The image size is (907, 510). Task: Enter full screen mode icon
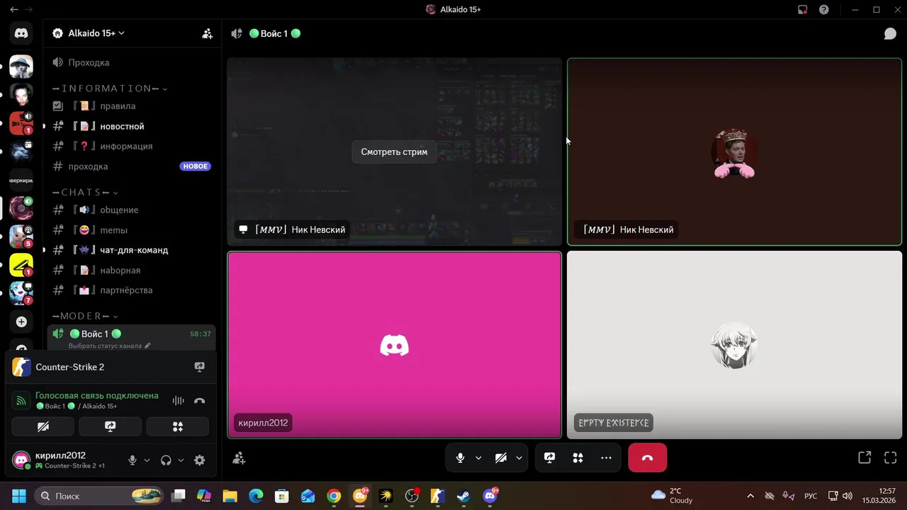click(891, 458)
